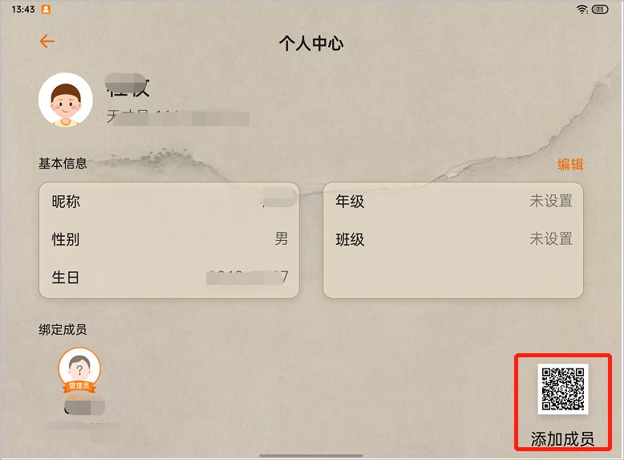Tap the 绑定成员 section heading
The image size is (624, 460).
pyautogui.click(x=63, y=329)
